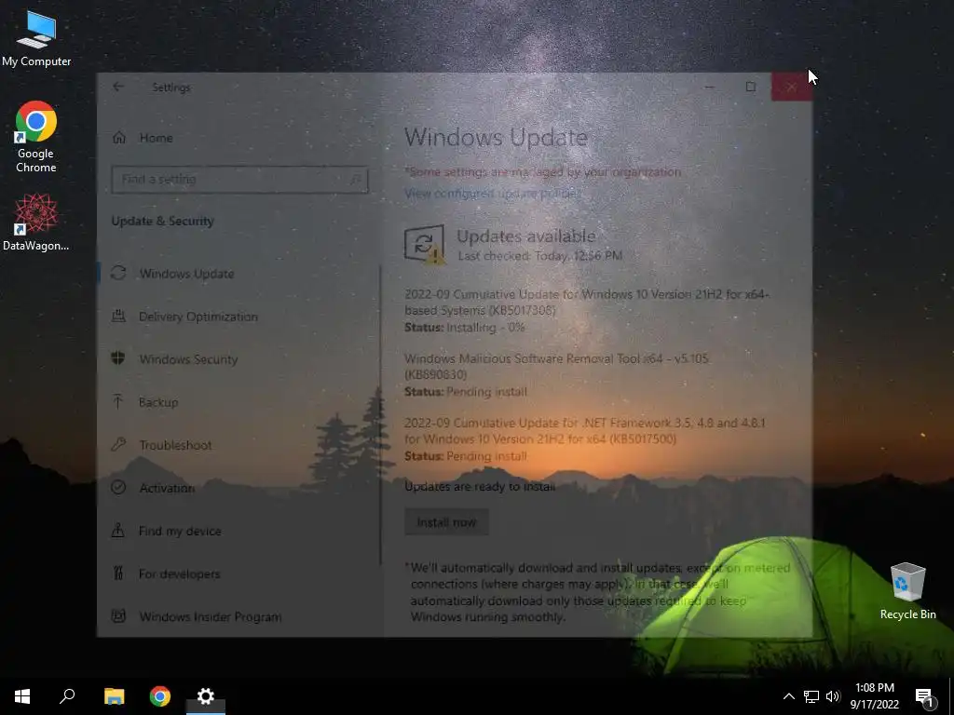This screenshot has height=715, width=954.
Task: Click the Find my device person icon
Action: 118,530
